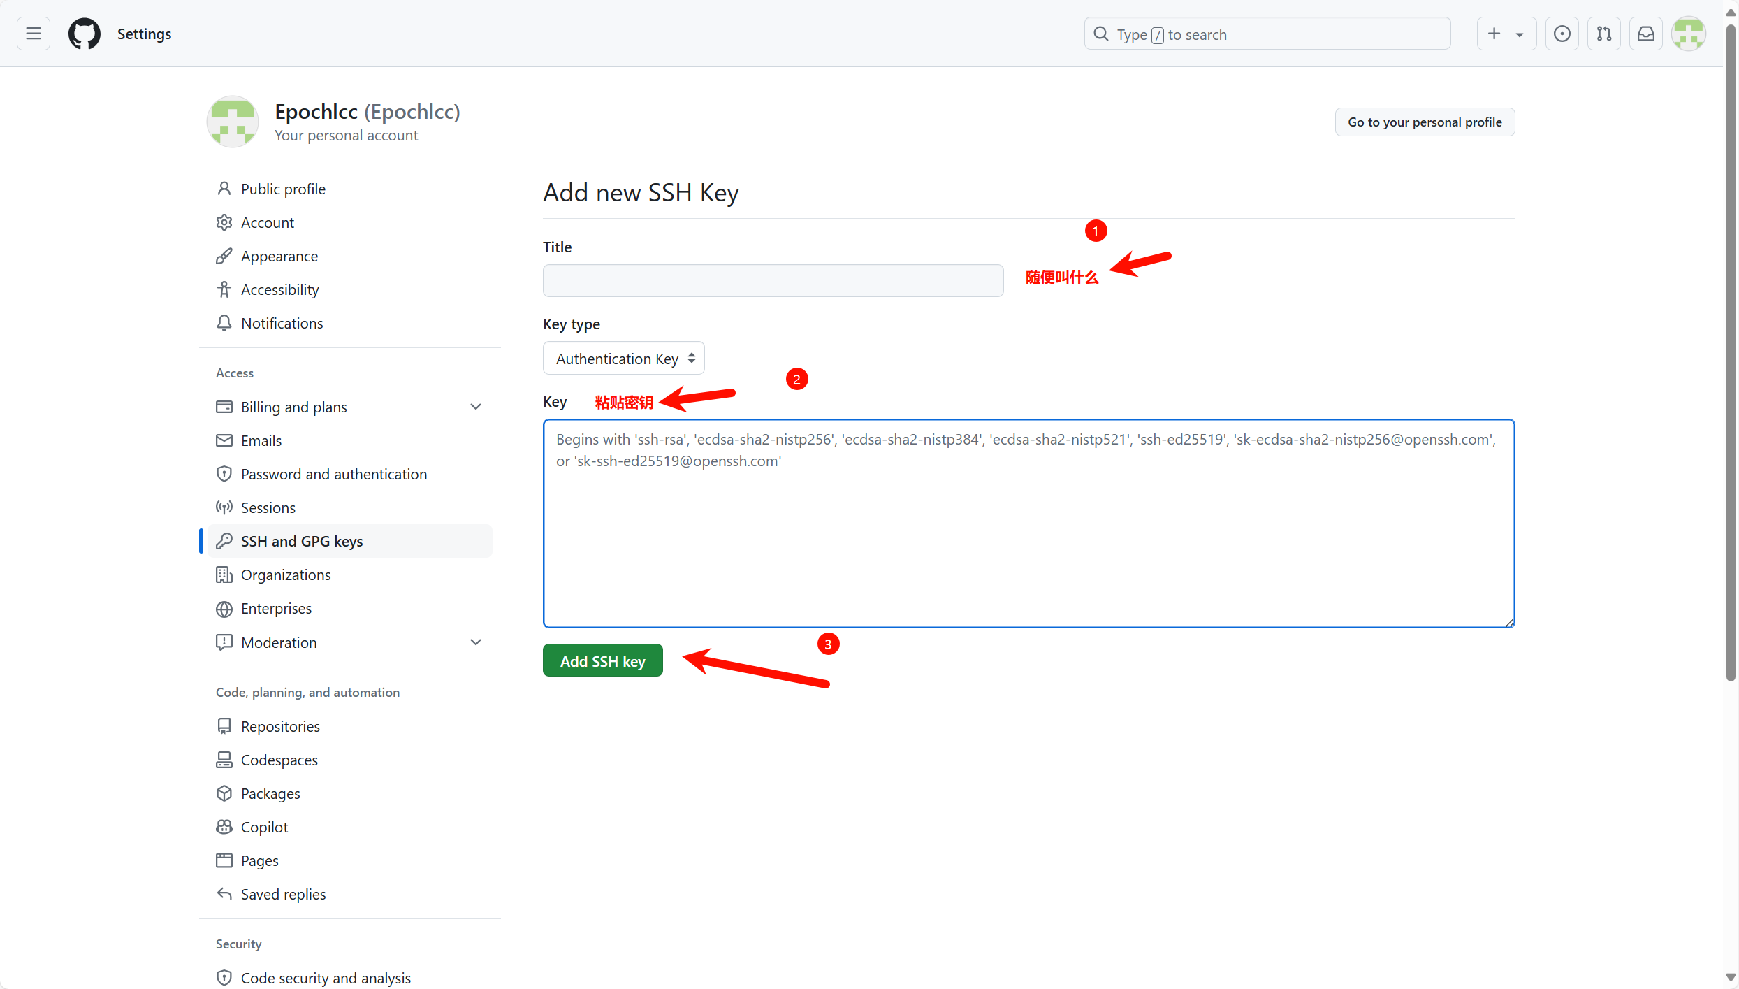Click the Title input field
The width and height of the screenshot is (1739, 989).
[x=773, y=280]
